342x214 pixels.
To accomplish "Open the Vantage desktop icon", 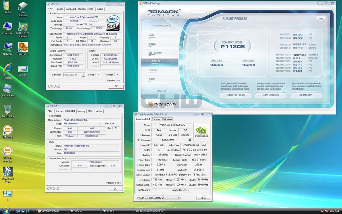I will point(23,69).
